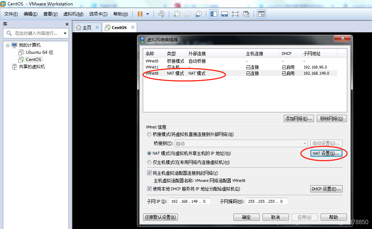
Task: Select 我的计算机 in the library tree
Action: pos(30,45)
